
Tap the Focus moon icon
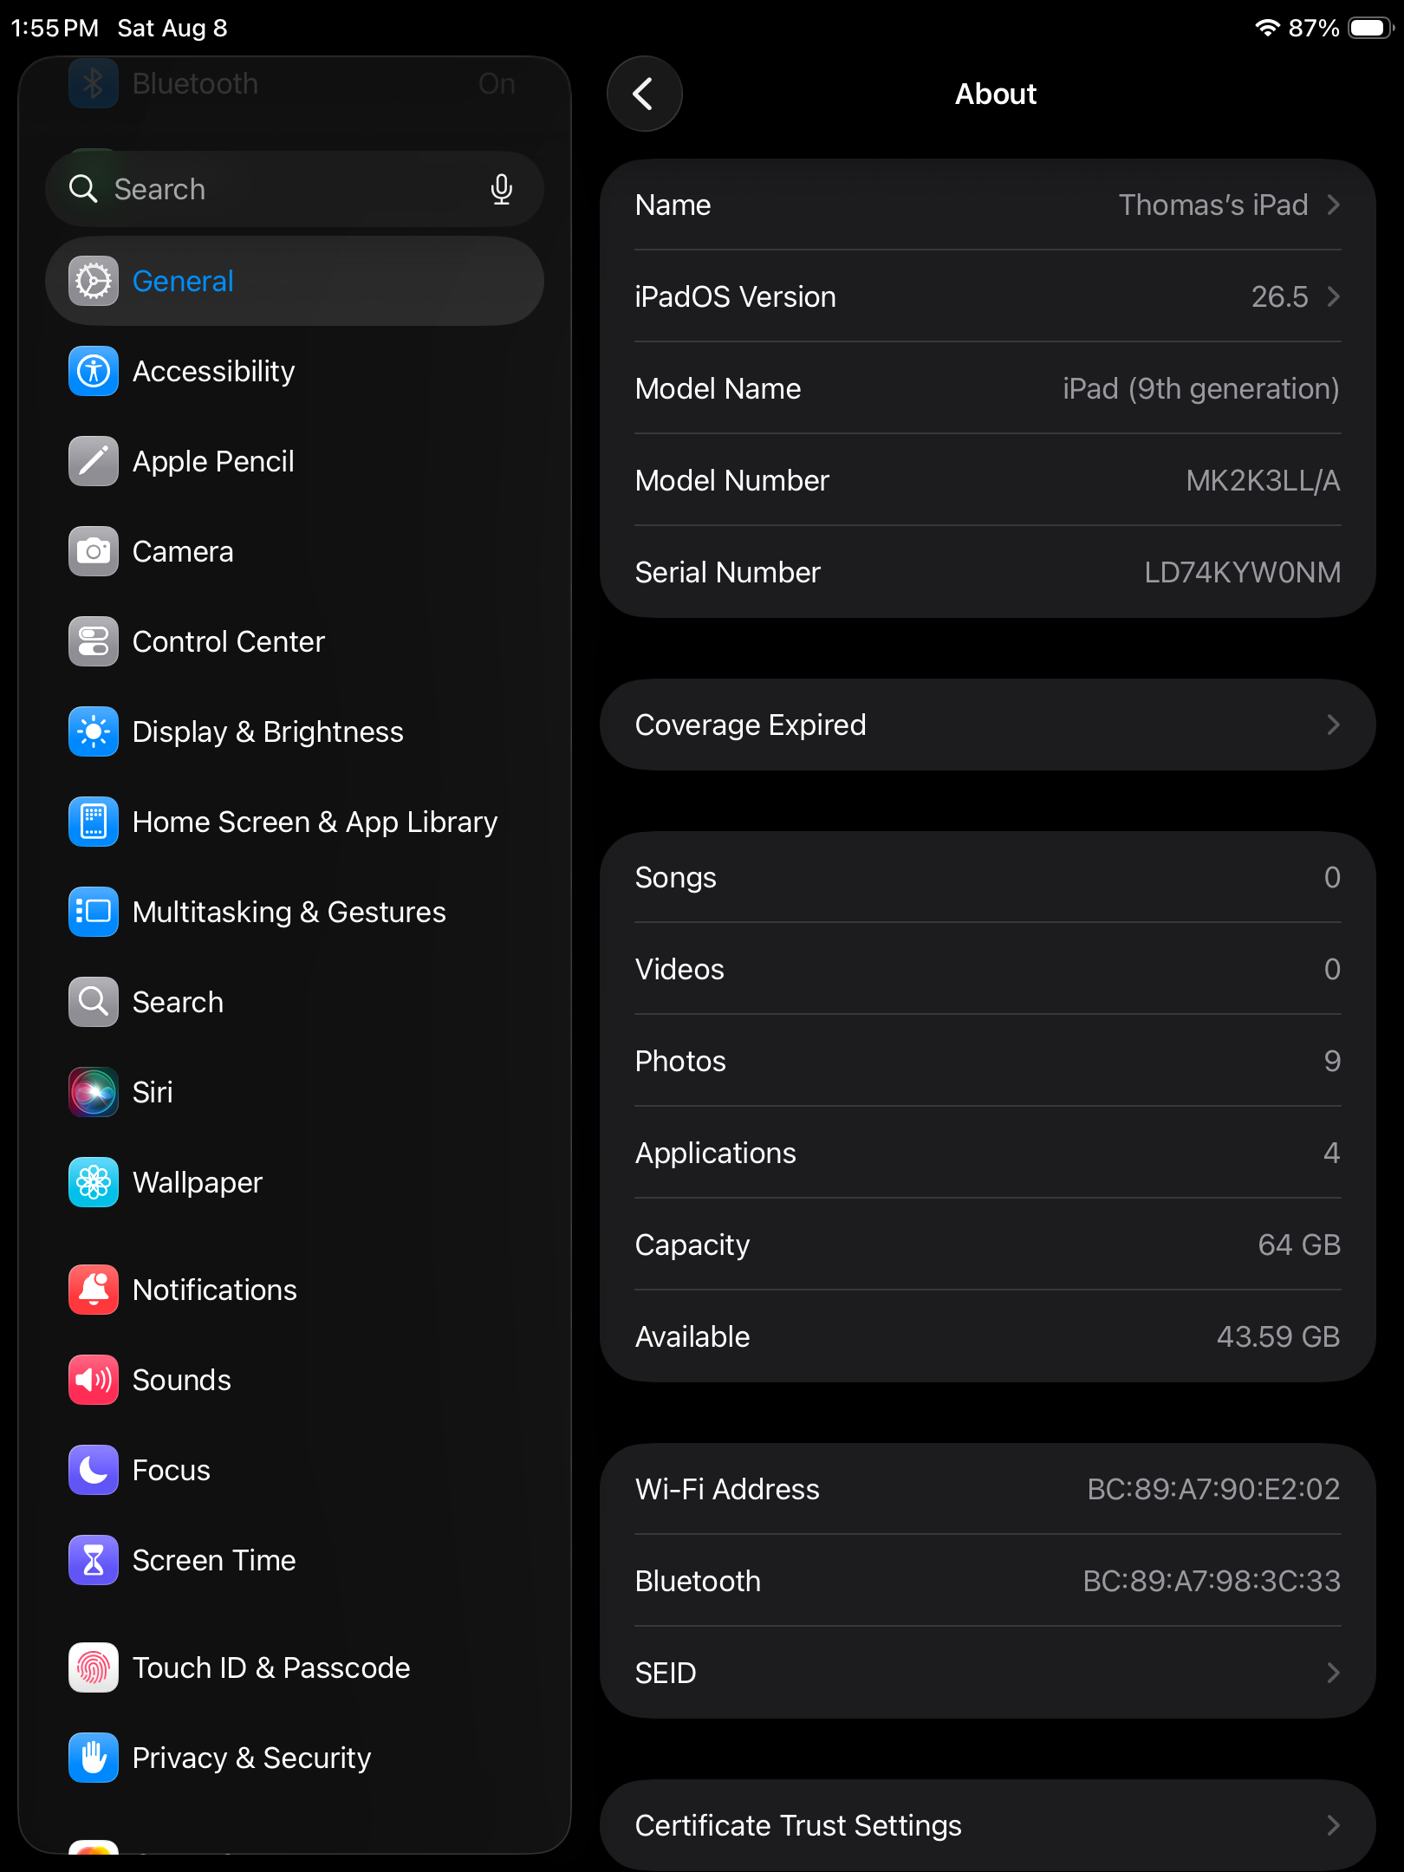coord(94,1470)
